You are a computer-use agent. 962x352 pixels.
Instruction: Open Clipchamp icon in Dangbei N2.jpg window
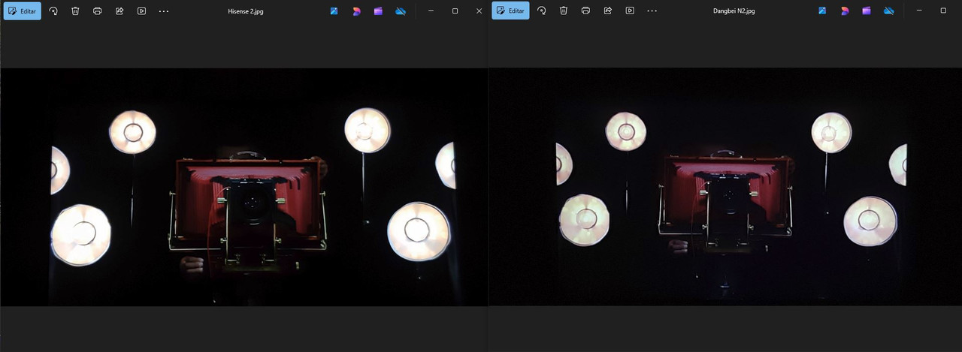(x=867, y=11)
